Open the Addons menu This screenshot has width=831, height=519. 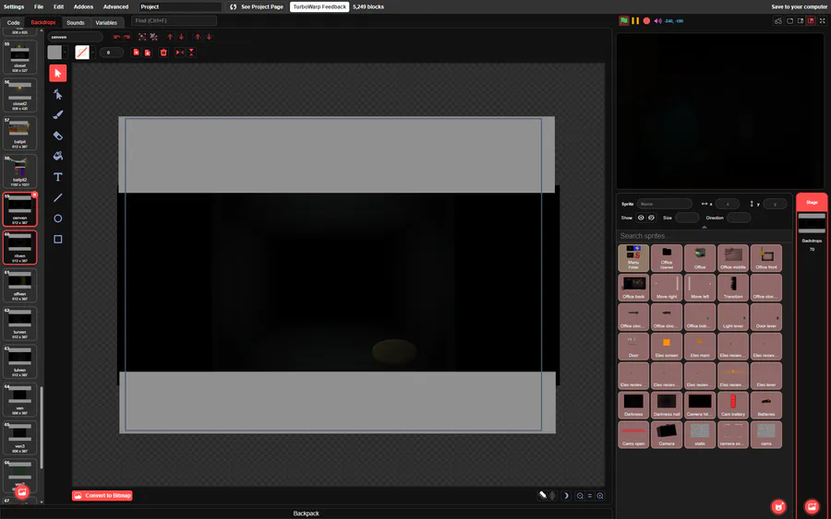(x=83, y=6)
